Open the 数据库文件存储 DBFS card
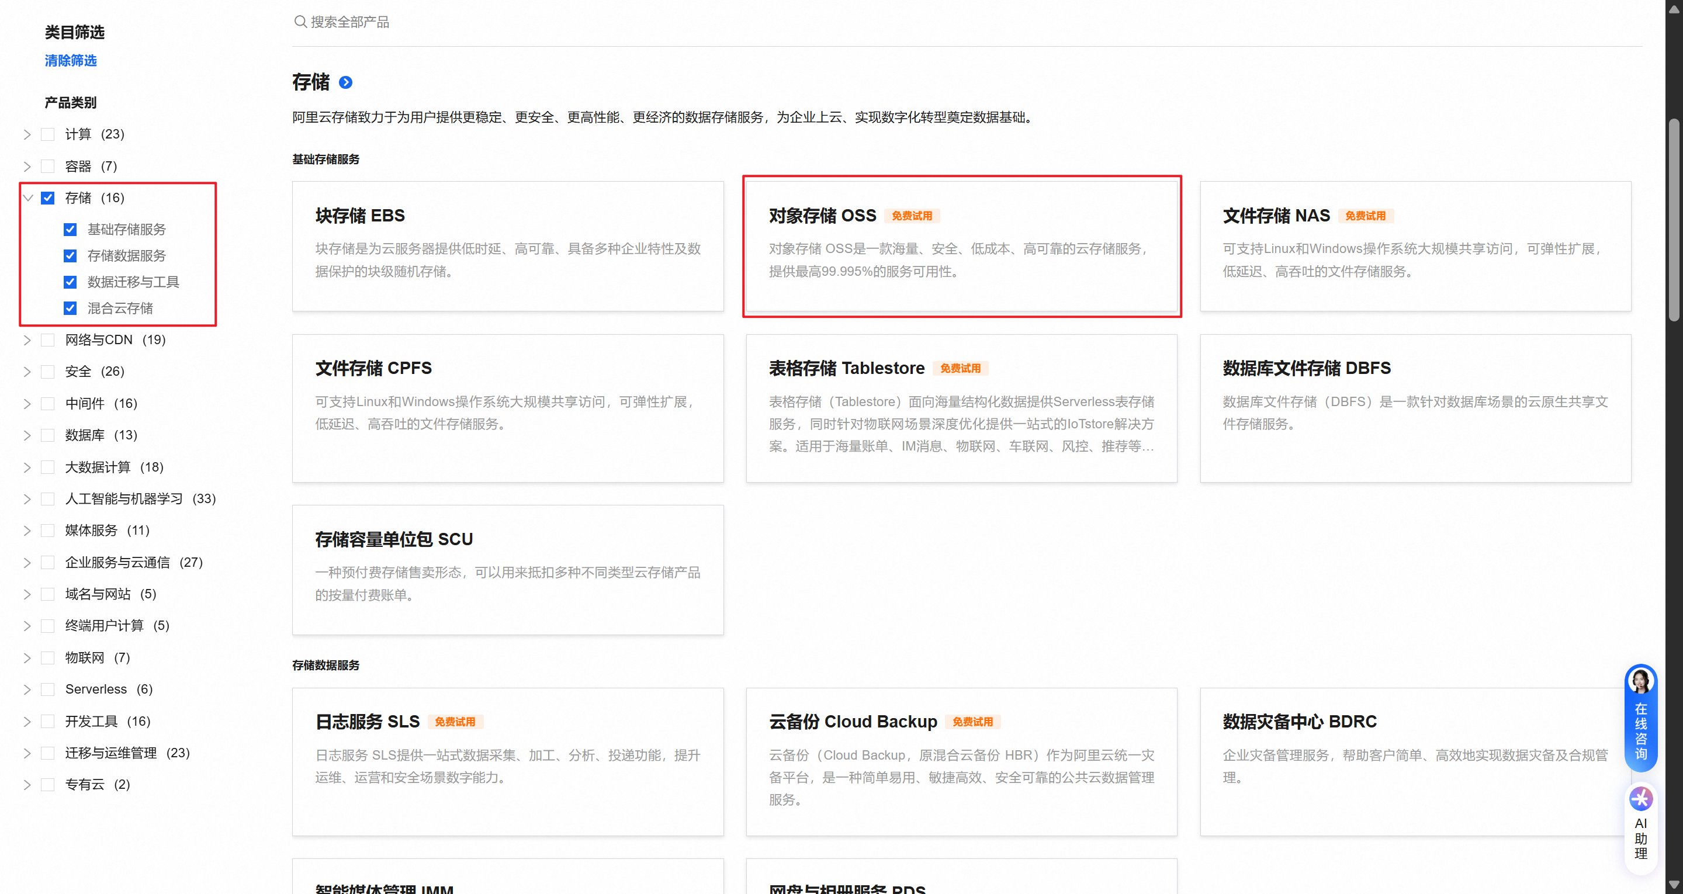The width and height of the screenshot is (1683, 894). click(x=1415, y=408)
